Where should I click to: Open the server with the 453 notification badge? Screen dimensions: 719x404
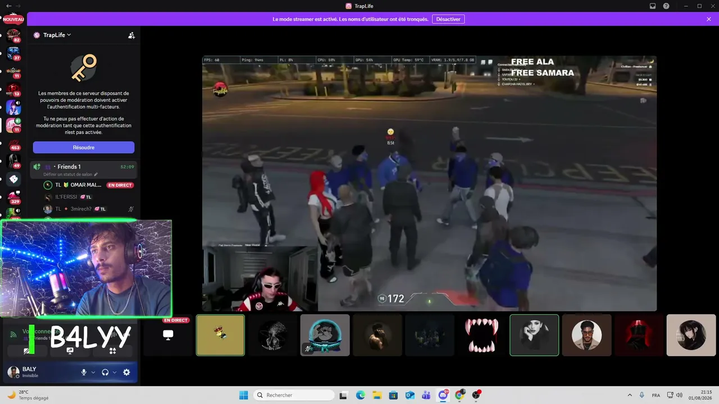click(13, 144)
